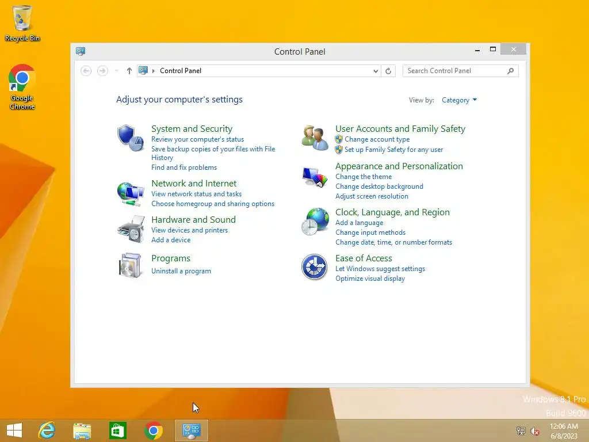Open System and Security heading link

[192, 128]
